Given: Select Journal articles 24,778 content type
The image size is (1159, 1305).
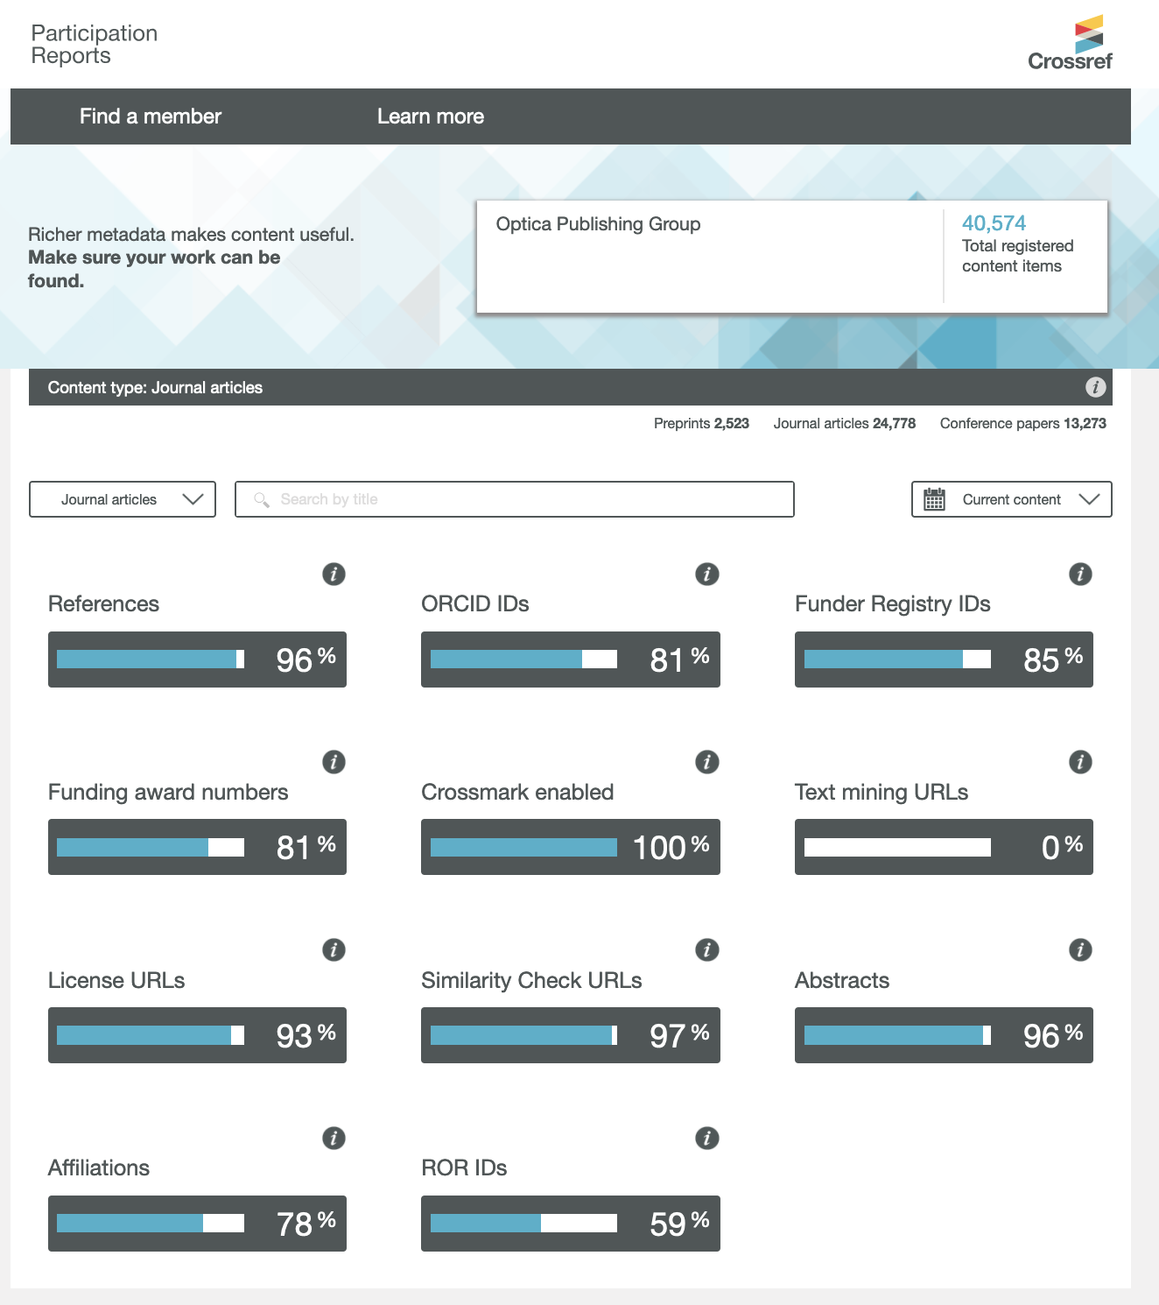Looking at the screenshot, I should (845, 423).
